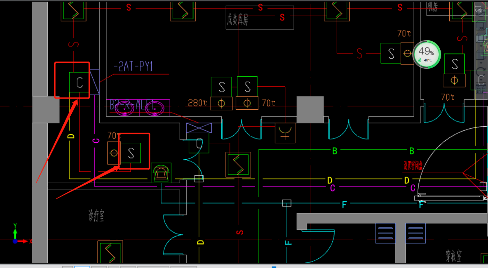This screenshot has height=268, width=488.
Task: Select the zigzag symbol box below the trident
Action: click(x=238, y=165)
